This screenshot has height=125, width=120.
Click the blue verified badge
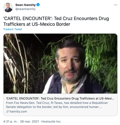point(38,5)
